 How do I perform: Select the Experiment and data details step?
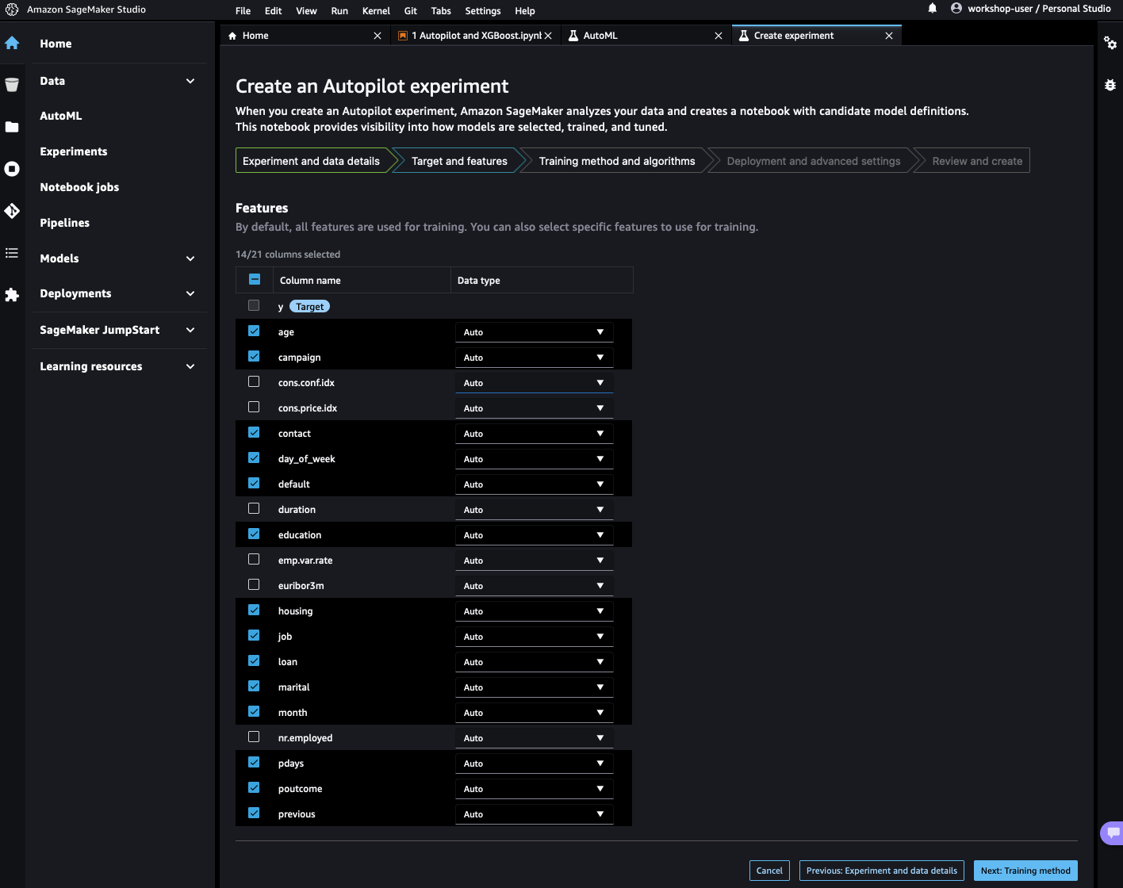[x=311, y=161]
